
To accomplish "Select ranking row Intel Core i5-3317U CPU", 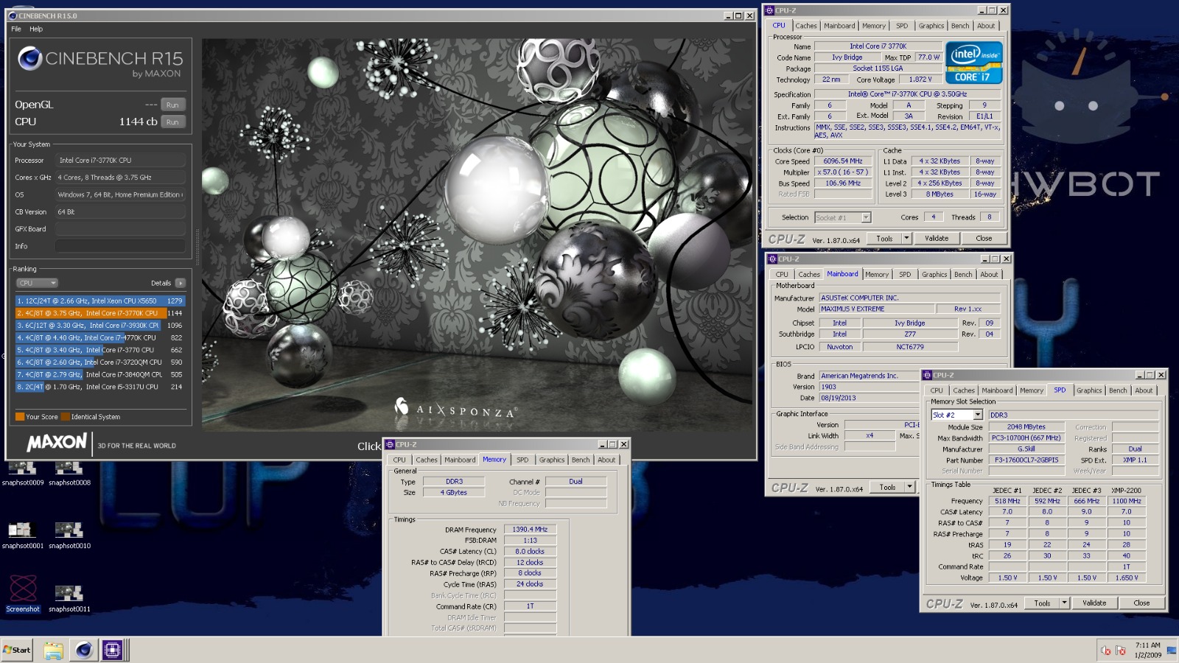I will tap(99, 386).
